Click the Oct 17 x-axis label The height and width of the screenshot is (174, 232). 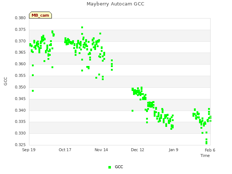(x=65, y=150)
